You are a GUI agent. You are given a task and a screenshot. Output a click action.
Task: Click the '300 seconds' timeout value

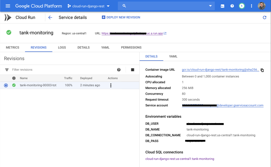(x=191, y=99)
